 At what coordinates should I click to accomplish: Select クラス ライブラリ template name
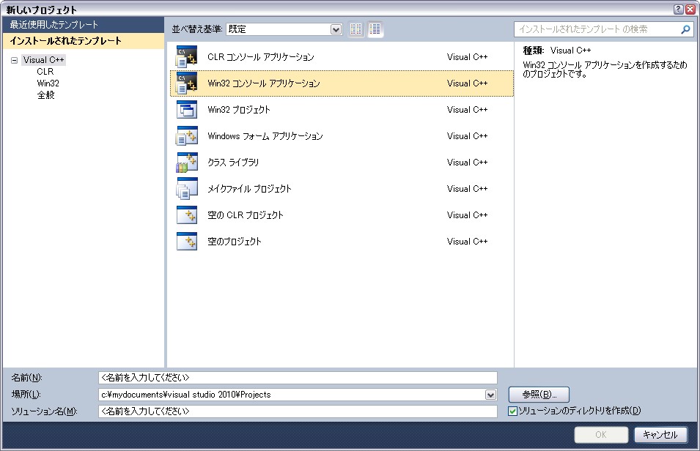(233, 162)
